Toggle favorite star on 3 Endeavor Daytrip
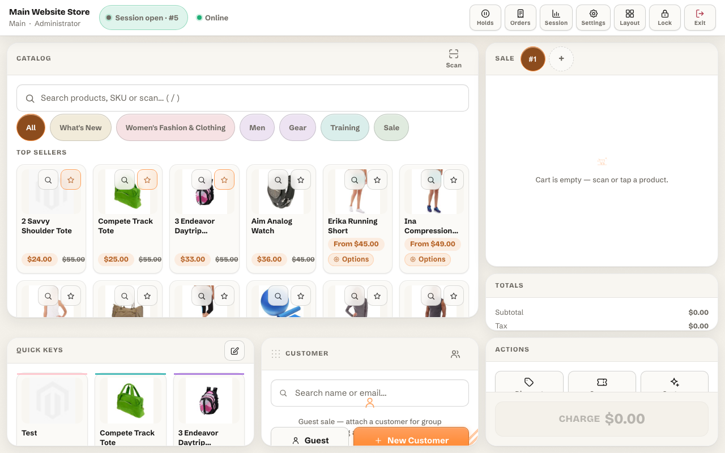The height and width of the screenshot is (453, 725). [x=224, y=180]
